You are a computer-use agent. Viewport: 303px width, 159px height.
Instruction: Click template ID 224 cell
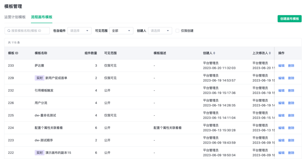point(11,128)
